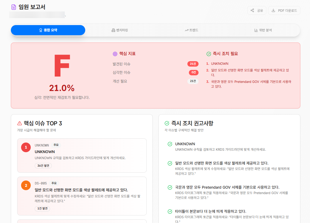310x223 pixels.
Task: Click the award icon in 종합 요약 tab
Action: tap(41, 30)
